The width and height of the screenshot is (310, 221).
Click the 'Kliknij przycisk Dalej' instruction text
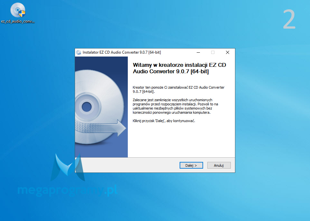[x=164, y=121]
